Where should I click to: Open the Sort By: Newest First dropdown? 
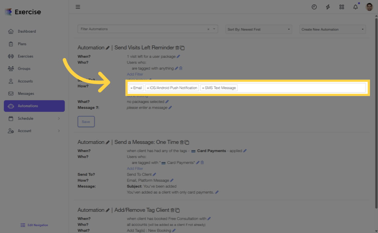click(258, 29)
